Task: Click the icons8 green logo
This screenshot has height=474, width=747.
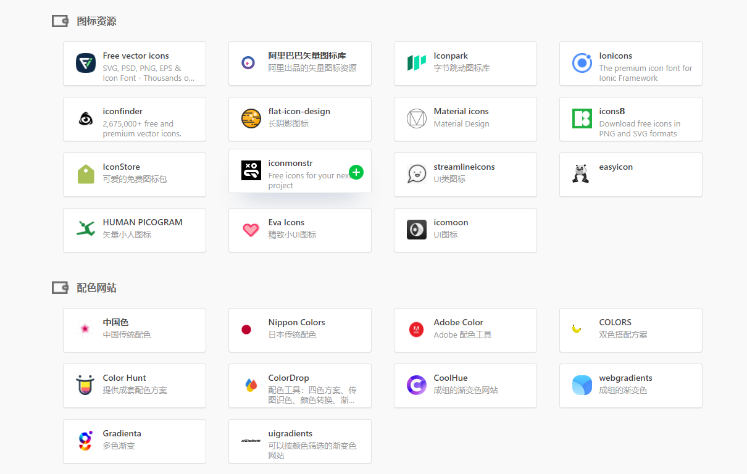Action: [582, 118]
